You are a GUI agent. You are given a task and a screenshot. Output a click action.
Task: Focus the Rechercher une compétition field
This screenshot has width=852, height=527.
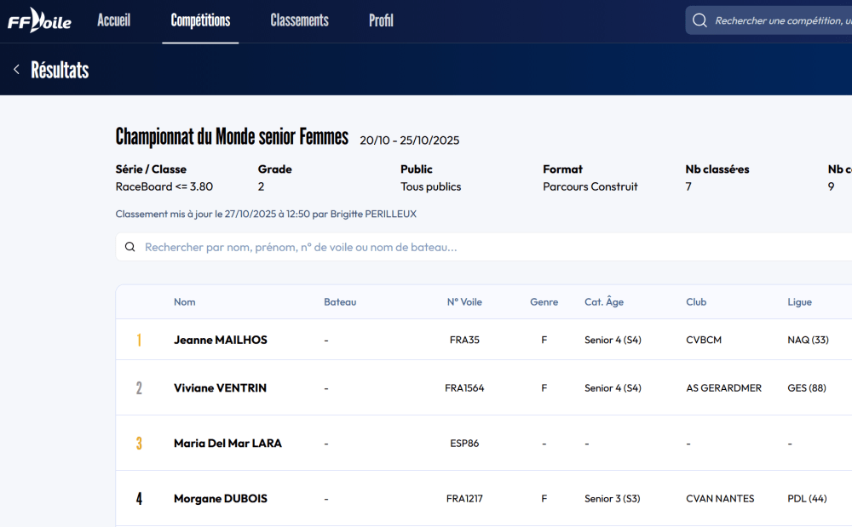tap(780, 20)
